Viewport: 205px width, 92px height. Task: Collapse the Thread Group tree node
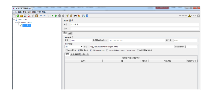tap(16, 22)
